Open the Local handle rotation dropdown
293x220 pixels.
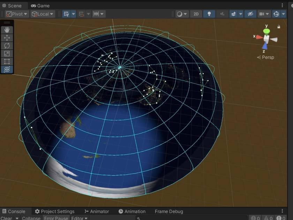(x=43, y=14)
